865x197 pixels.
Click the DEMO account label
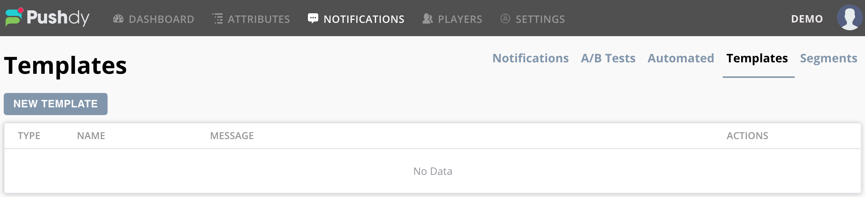pyautogui.click(x=807, y=19)
